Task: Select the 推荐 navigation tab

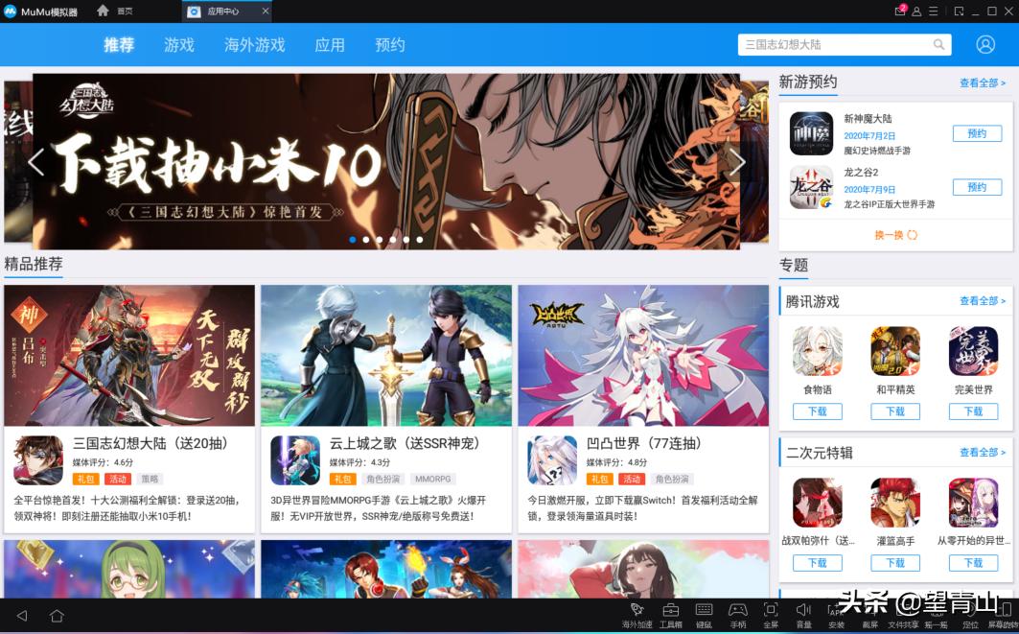Action: pos(119,45)
